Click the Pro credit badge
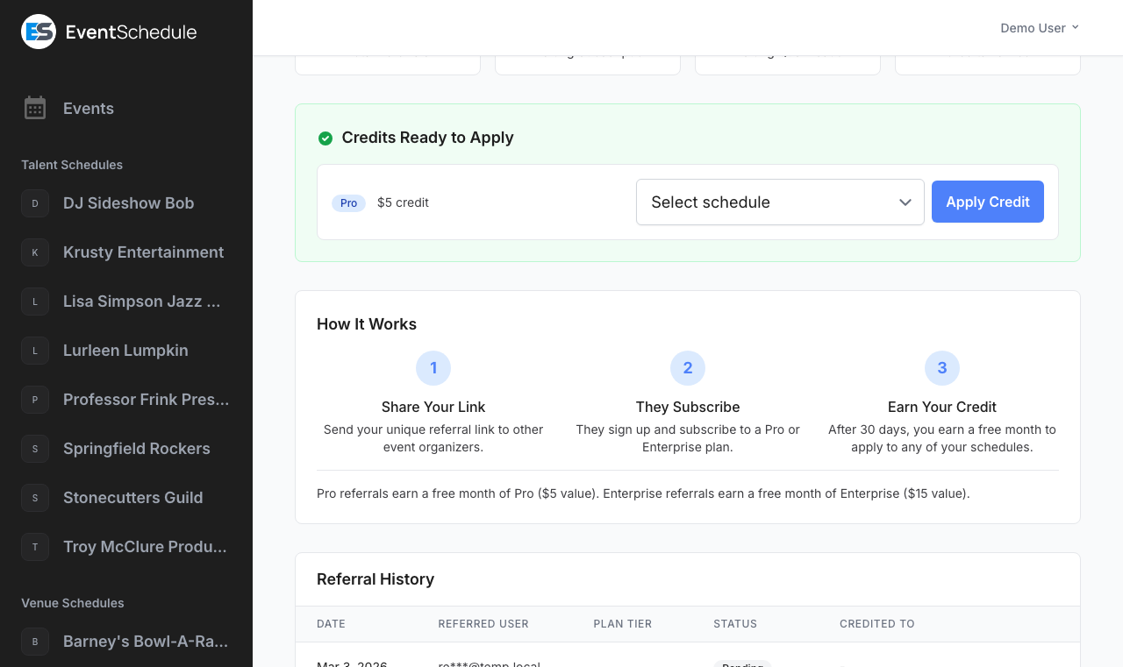The image size is (1123, 667). click(x=348, y=203)
